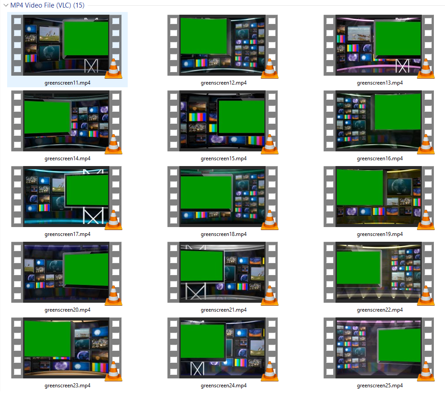Click the file name greenscreen25.mp4
Image resolution: width=445 pixels, height=398 pixels.
pos(380,386)
